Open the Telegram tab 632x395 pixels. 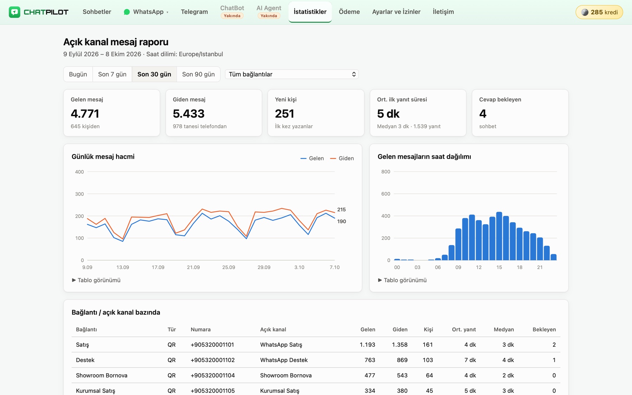click(x=194, y=12)
